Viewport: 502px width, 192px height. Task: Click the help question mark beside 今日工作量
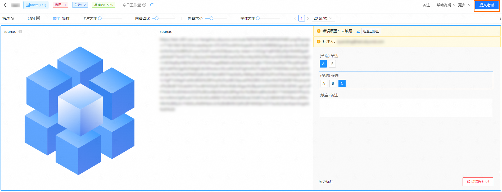pyautogui.click(x=144, y=5)
